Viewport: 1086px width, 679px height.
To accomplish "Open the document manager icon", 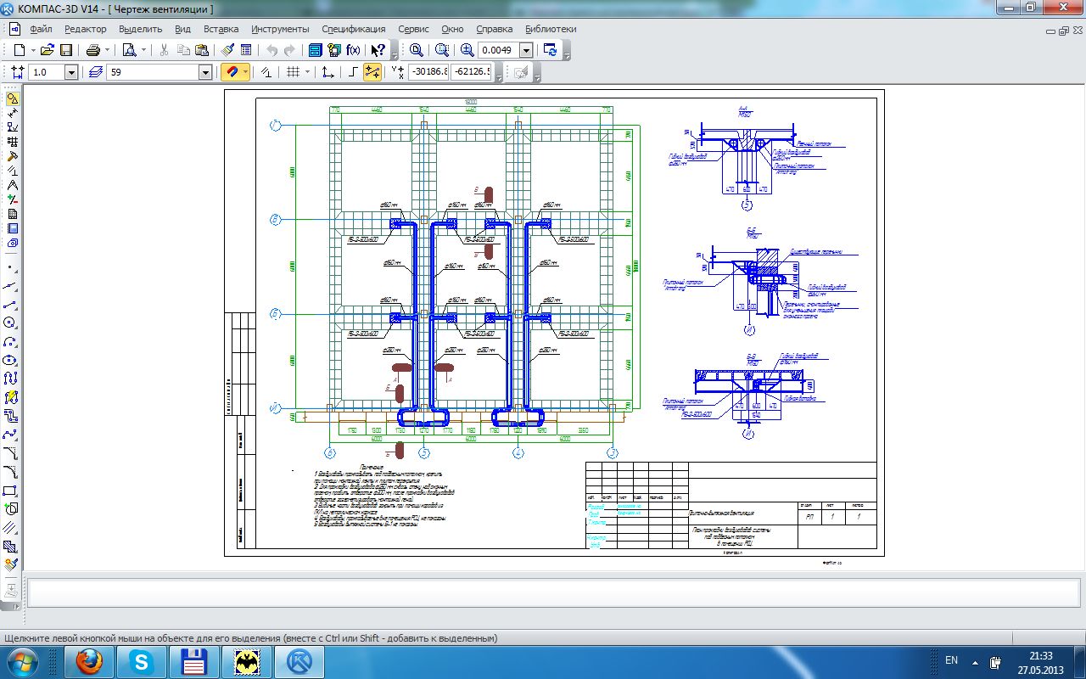I will click(316, 50).
